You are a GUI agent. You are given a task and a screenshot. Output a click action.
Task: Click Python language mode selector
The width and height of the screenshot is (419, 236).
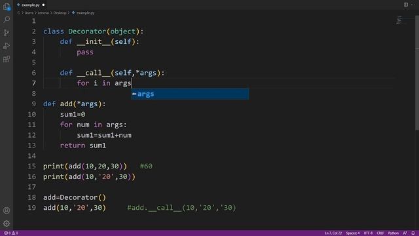coord(393,233)
